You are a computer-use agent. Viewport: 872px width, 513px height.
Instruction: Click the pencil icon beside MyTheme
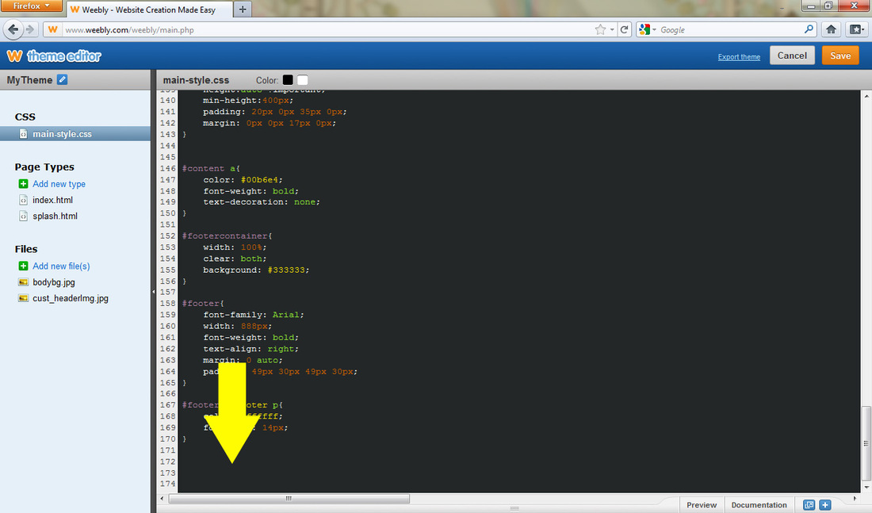[63, 80]
